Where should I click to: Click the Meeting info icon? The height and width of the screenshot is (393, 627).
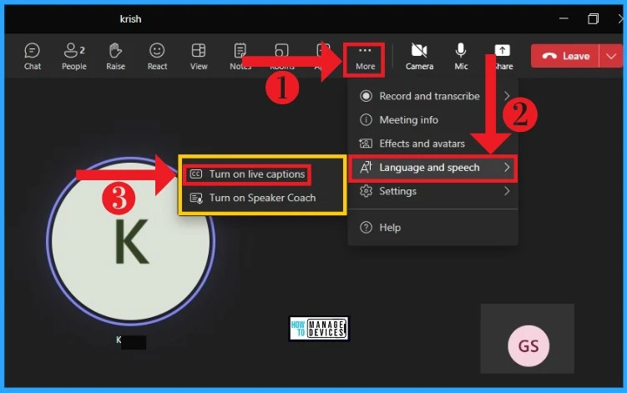click(366, 119)
